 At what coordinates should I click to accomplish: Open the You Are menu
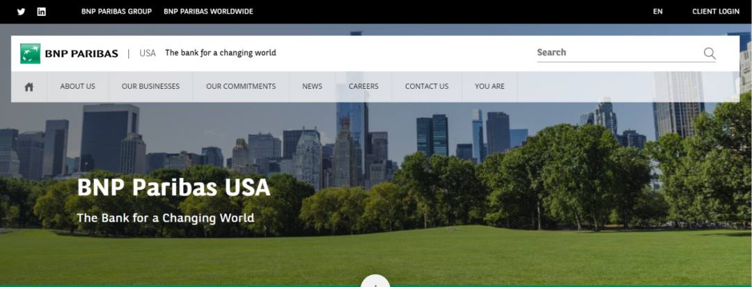pyautogui.click(x=489, y=87)
